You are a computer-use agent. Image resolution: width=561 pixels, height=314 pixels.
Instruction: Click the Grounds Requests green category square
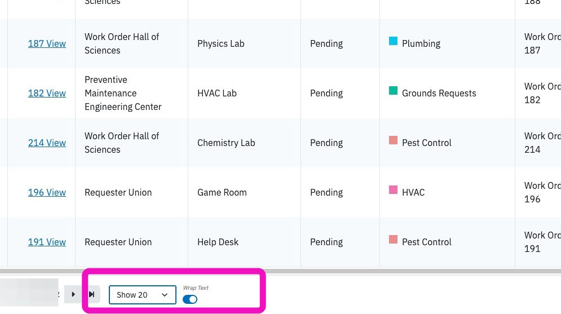(x=393, y=91)
